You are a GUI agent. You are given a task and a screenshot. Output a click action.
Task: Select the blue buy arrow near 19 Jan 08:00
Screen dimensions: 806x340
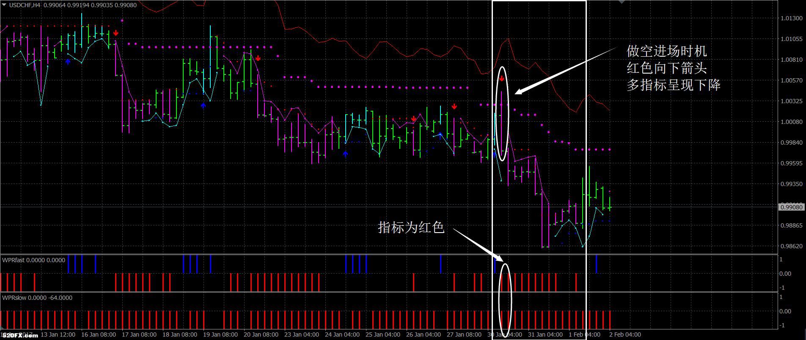(x=204, y=105)
